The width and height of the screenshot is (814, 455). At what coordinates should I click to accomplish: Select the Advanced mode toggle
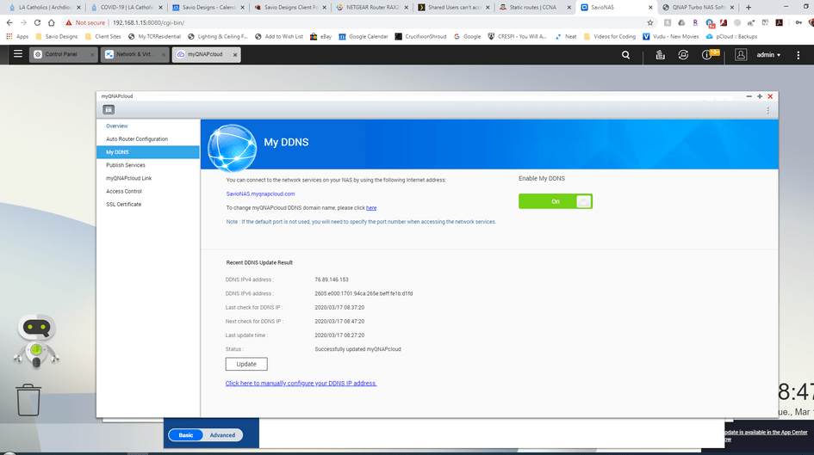coord(222,435)
